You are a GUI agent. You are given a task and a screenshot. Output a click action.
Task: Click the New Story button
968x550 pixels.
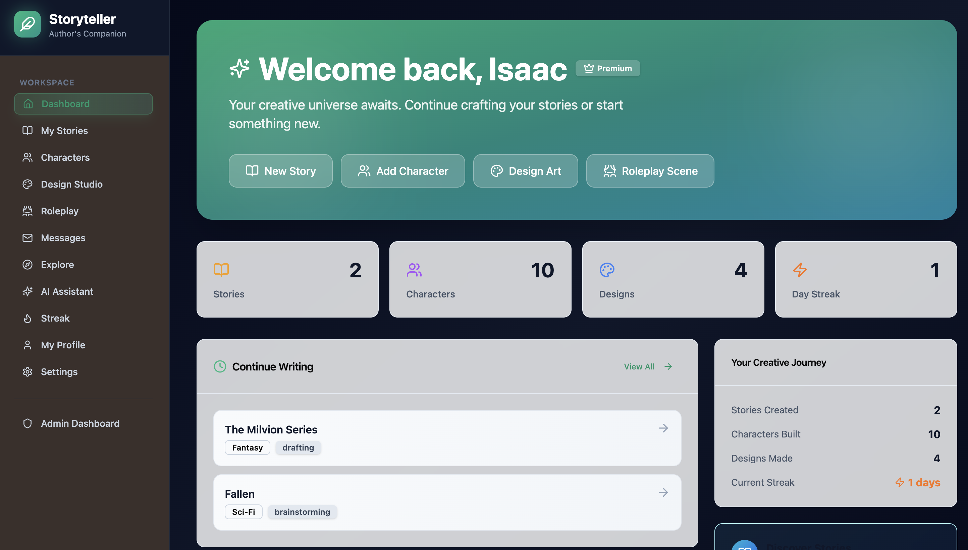point(280,171)
